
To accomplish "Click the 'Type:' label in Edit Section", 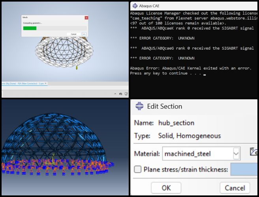I will [x=142, y=136].
